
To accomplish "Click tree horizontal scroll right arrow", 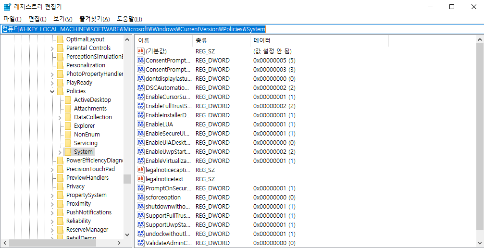I will coord(119,243).
